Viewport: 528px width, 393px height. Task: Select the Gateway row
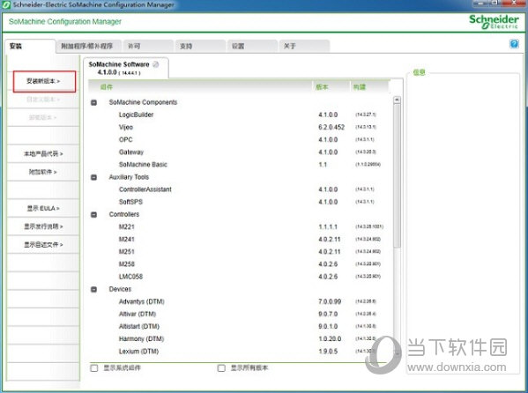[239, 152]
